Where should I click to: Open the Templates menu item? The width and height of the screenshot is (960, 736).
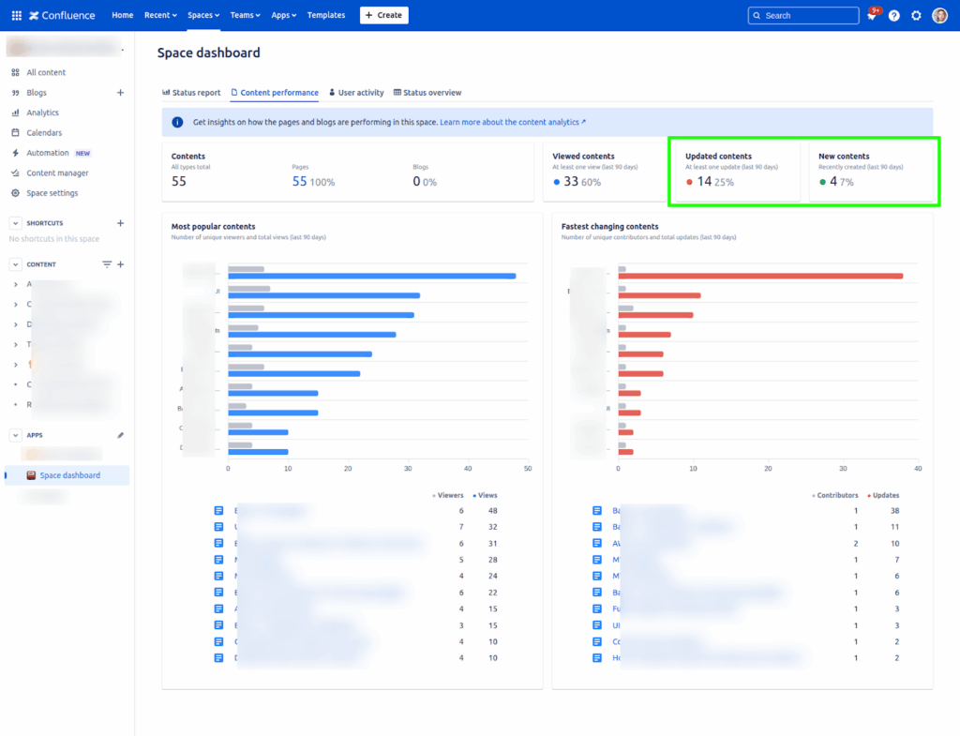tap(325, 15)
